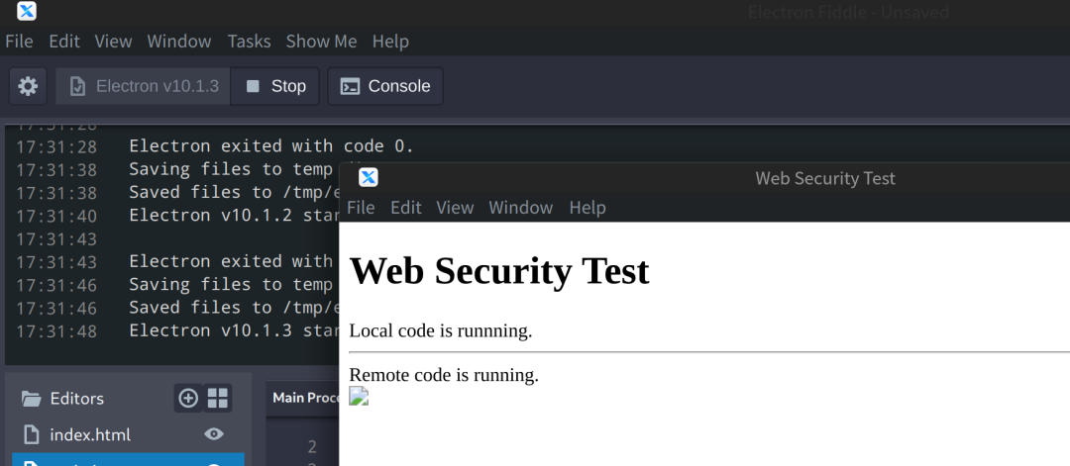Click the Web Security Test window app icon

369,178
